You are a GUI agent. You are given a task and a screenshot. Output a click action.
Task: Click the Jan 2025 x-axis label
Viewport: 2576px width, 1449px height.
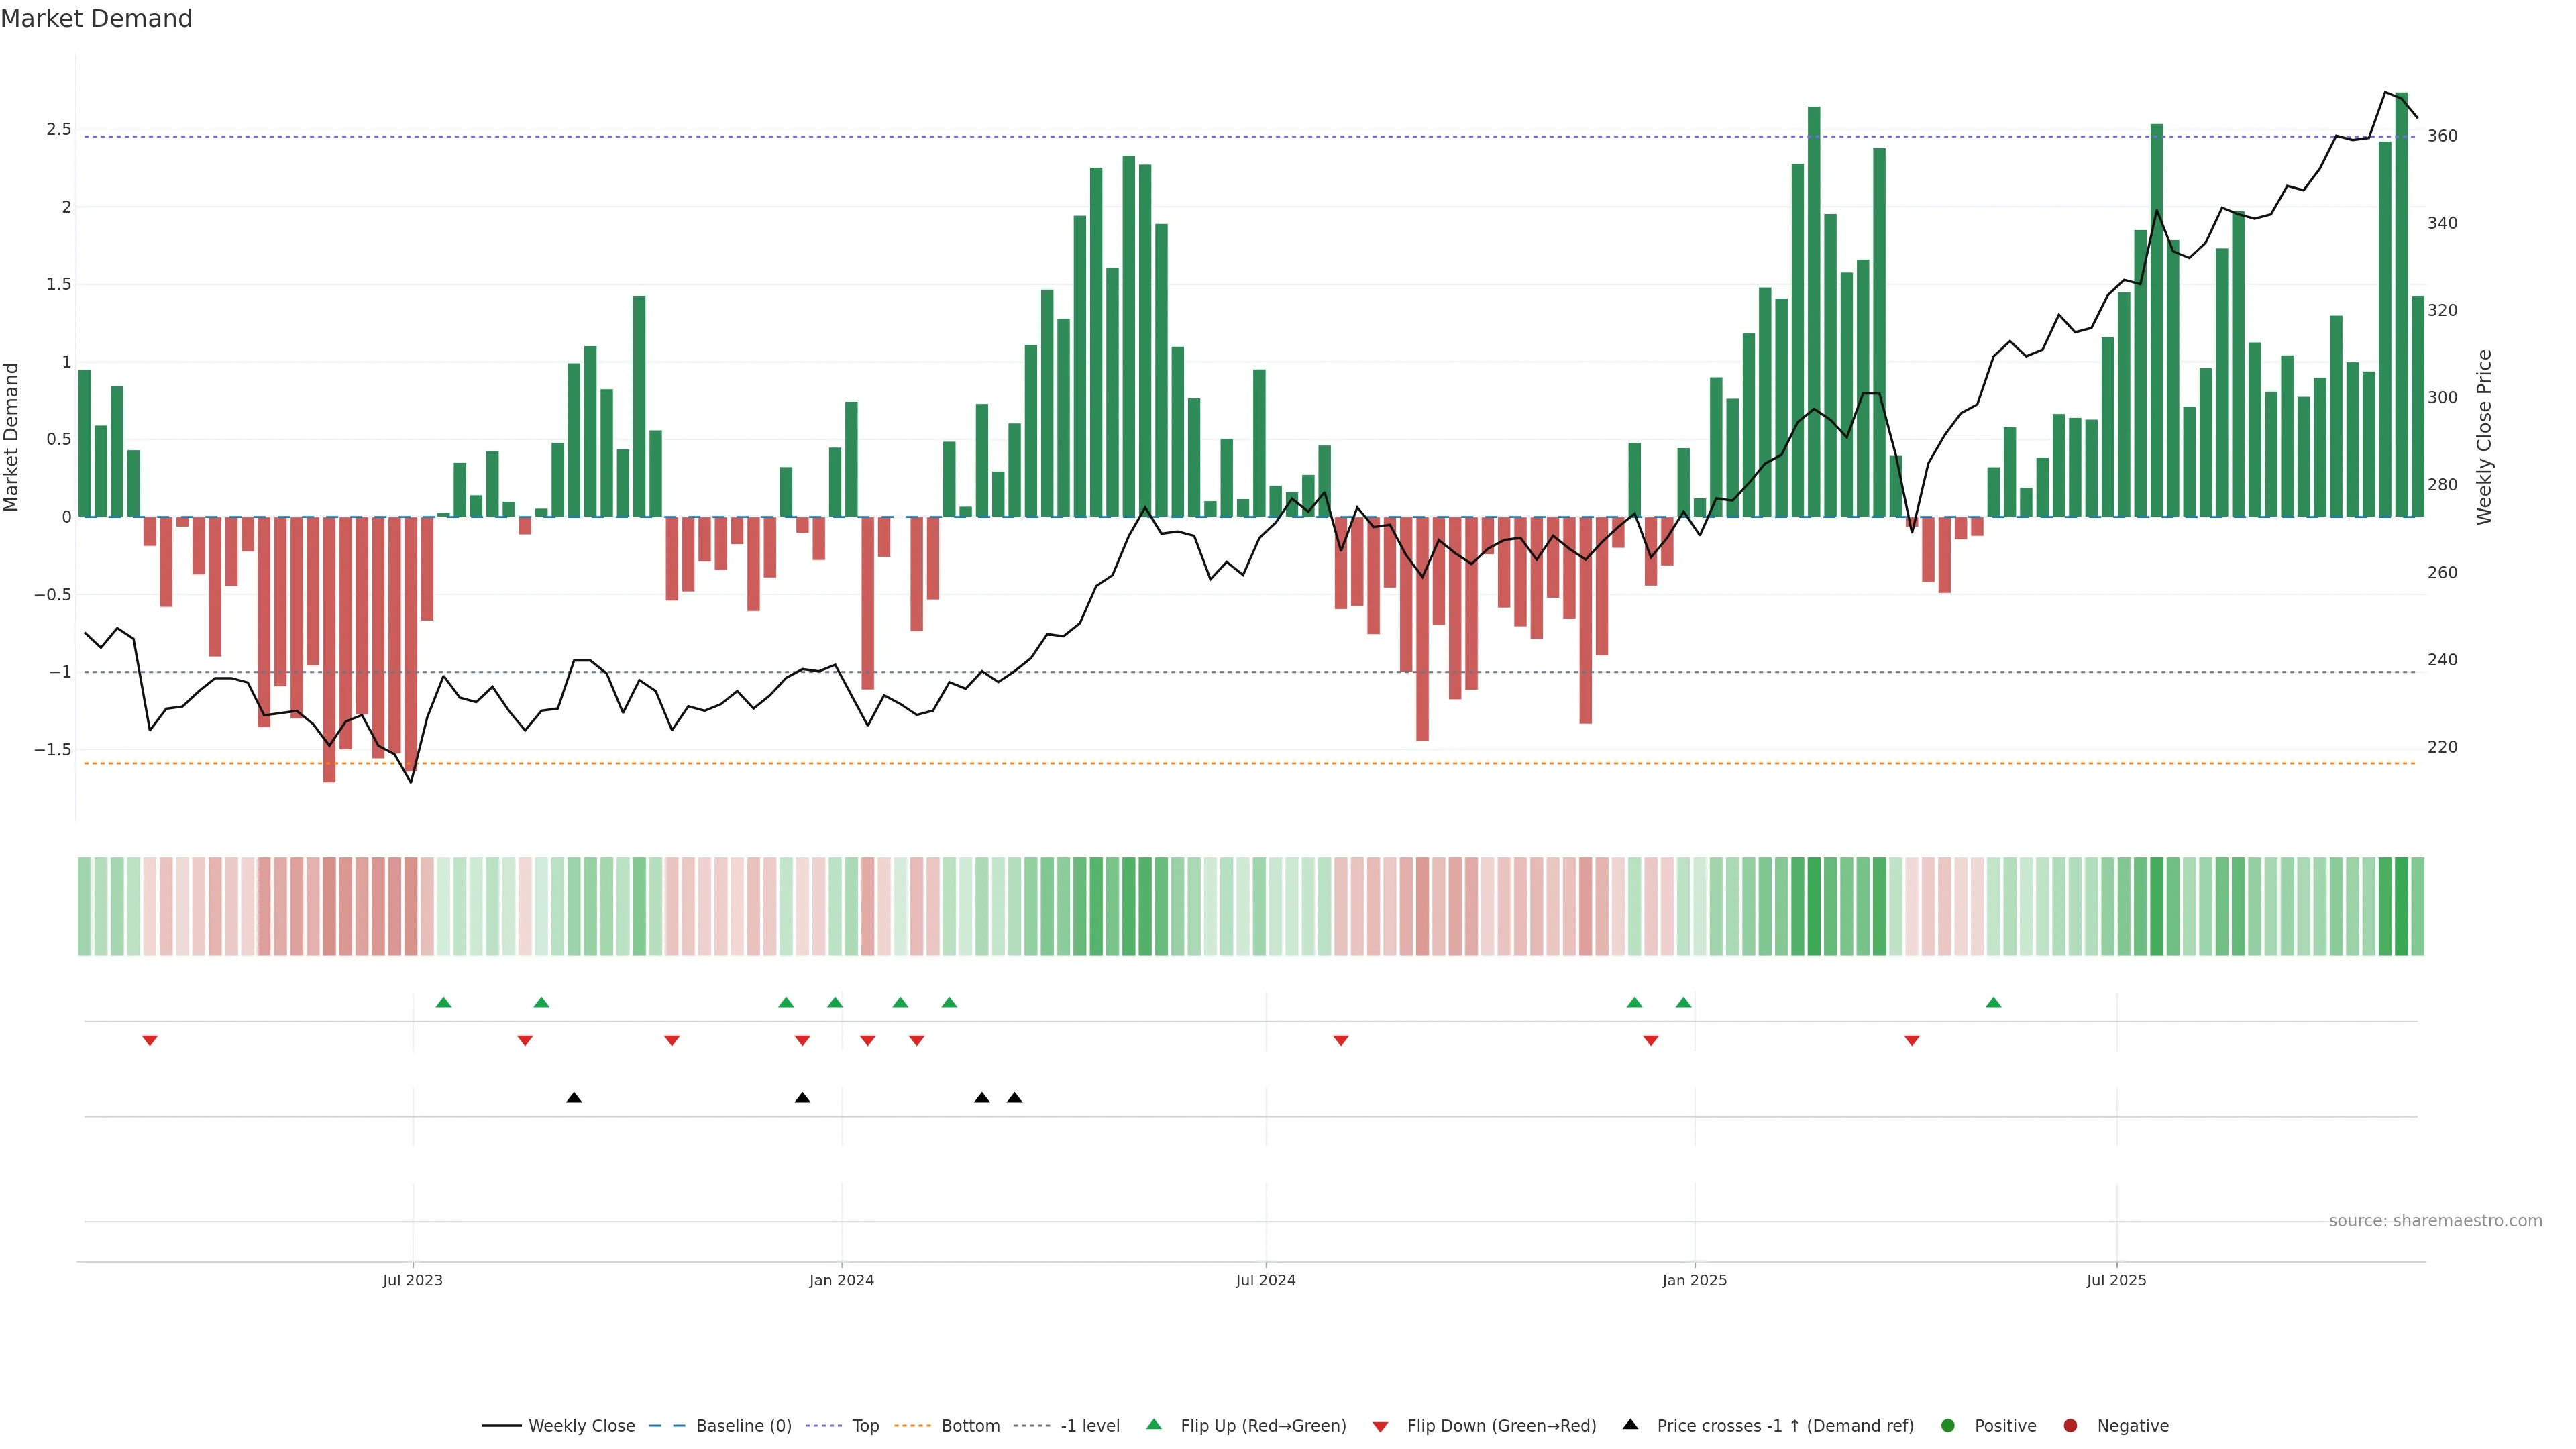tap(1694, 1280)
